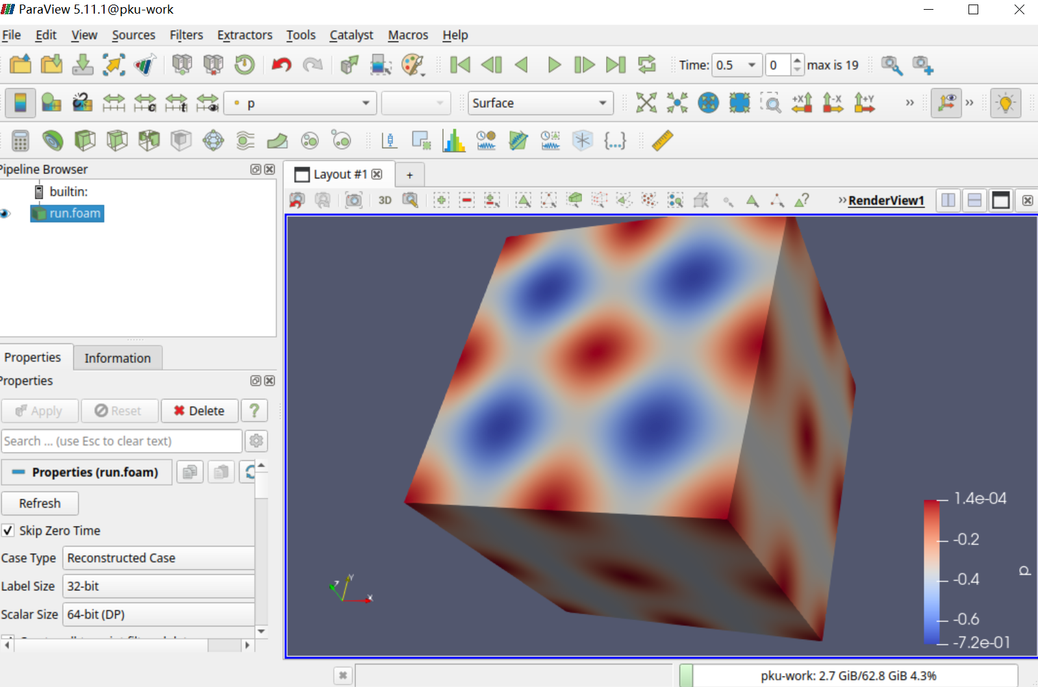
Task: Click the Reset Session clock icon
Action: coord(245,64)
